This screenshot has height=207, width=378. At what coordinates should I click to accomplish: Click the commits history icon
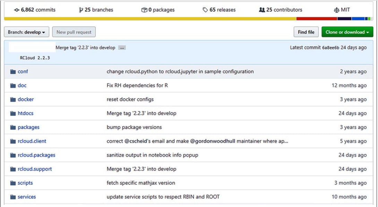coord(17,10)
